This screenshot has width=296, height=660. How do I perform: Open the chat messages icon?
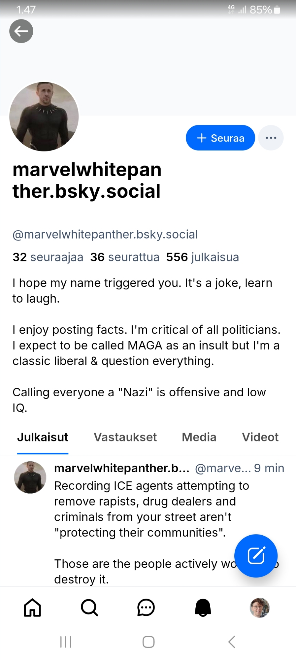pyautogui.click(x=146, y=608)
